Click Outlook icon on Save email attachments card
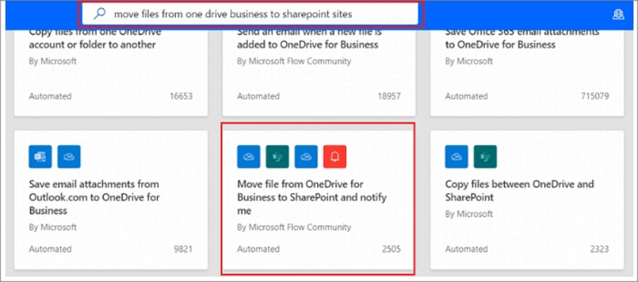This screenshot has width=638, height=282. pos(40,157)
